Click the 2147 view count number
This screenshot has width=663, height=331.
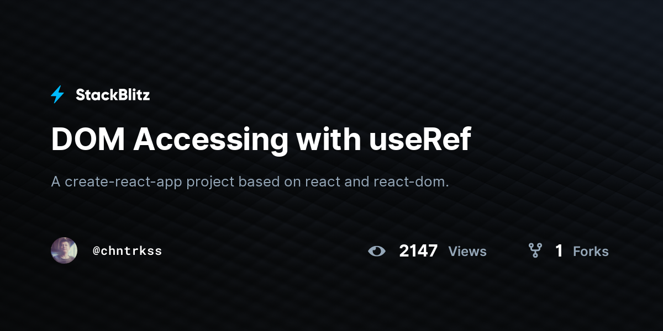(x=418, y=251)
